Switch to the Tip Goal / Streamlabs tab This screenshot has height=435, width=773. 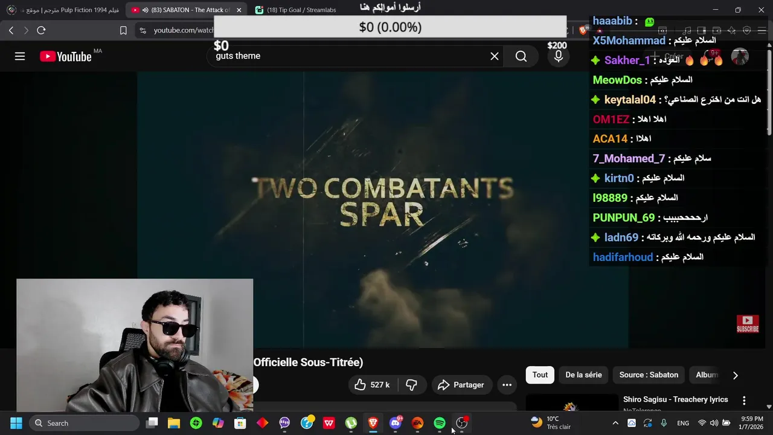pyautogui.click(x=295, y=10)
